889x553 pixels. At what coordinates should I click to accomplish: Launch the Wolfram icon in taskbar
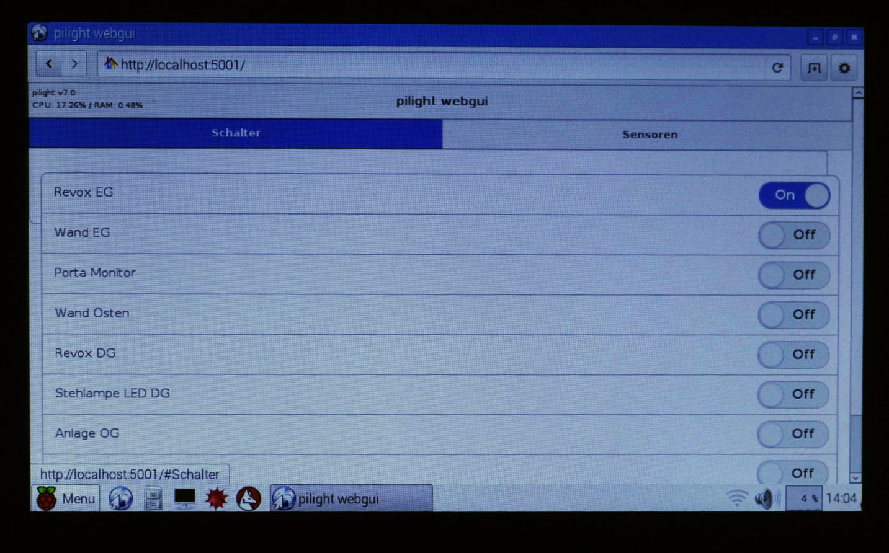(249, 498)
